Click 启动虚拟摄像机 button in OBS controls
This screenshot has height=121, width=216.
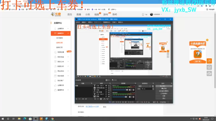click(x=164, y=91)
